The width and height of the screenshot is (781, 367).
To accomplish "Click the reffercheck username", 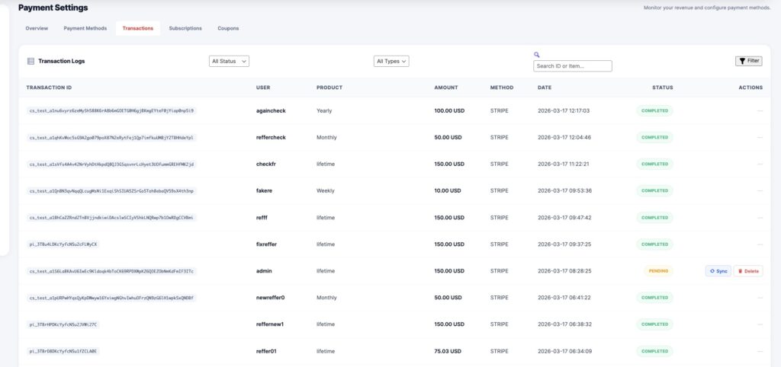I will pos(271,137).
